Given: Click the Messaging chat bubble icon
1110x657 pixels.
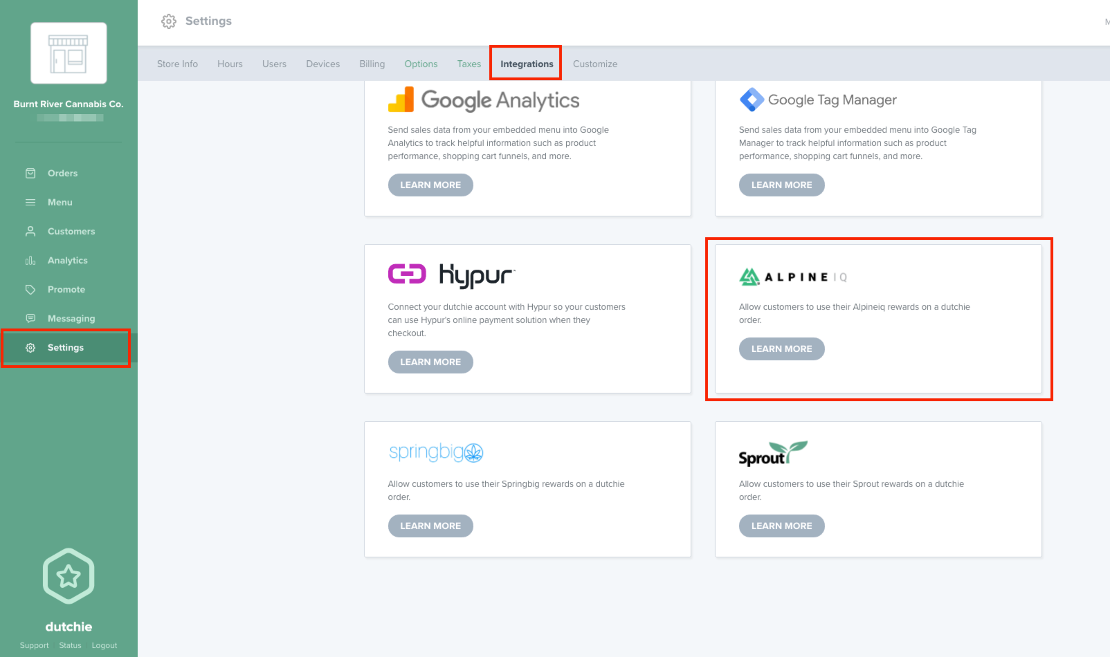Looking at the screenshot, I should pos(30,319).
